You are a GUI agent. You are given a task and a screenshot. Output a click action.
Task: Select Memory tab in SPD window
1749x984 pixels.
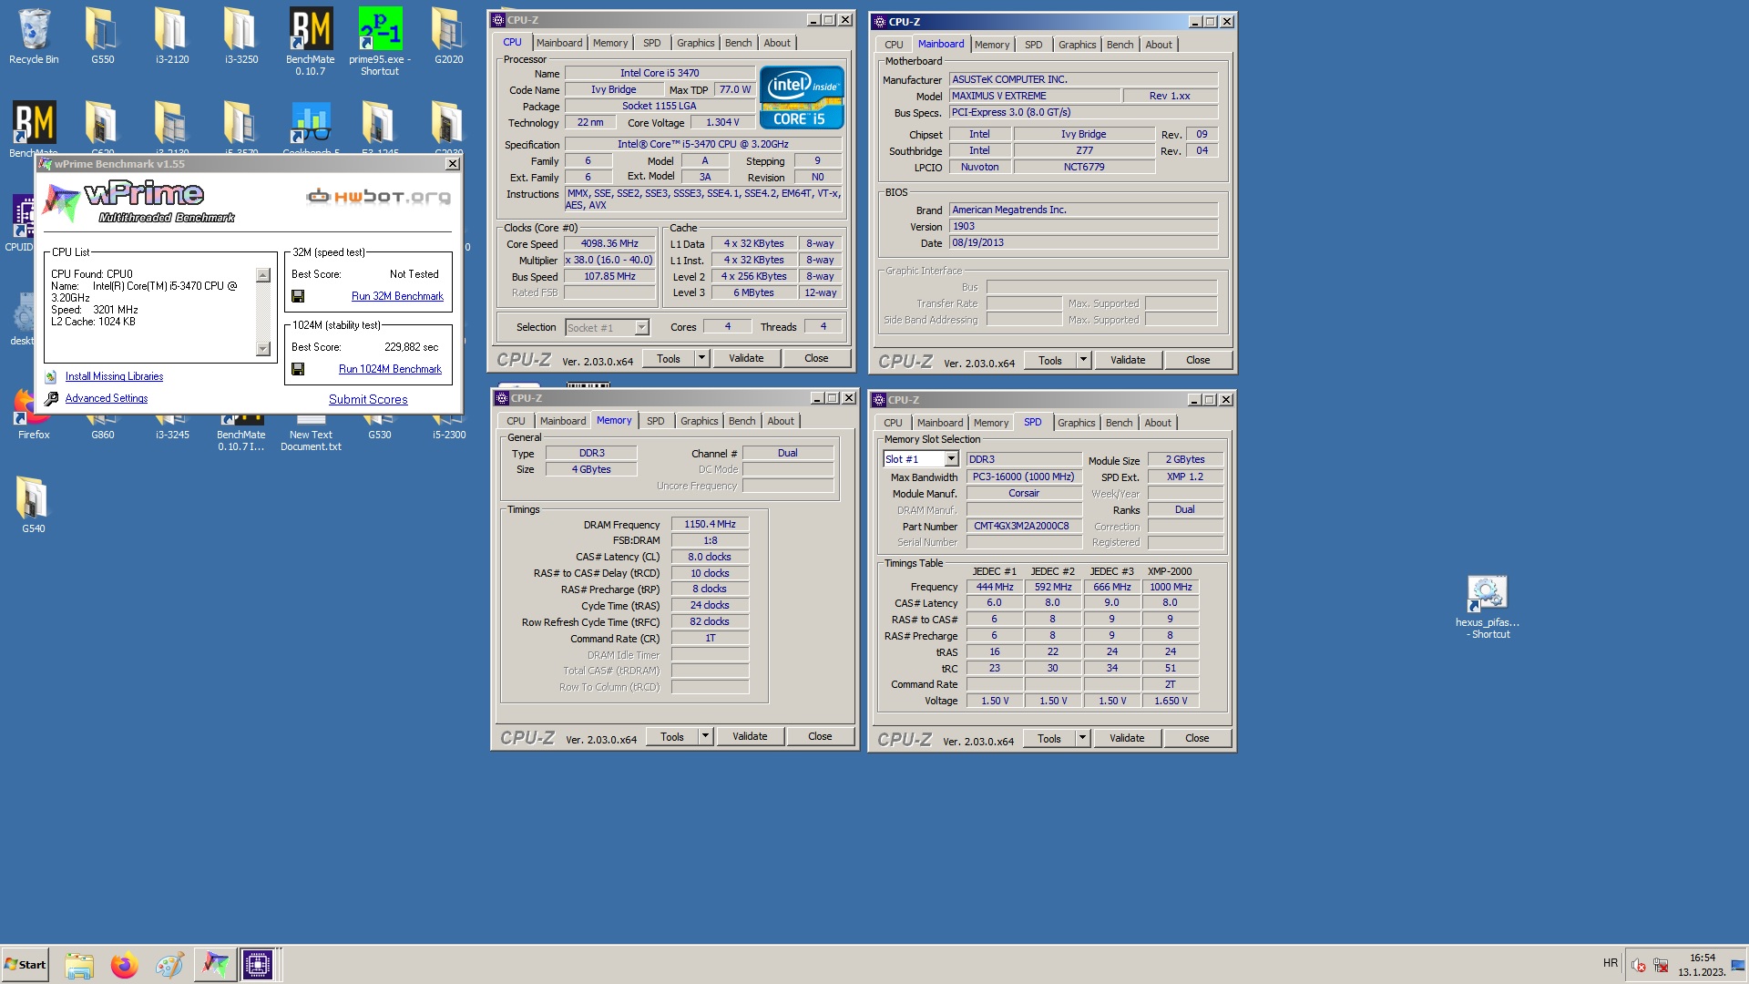[x=990, y=423]
